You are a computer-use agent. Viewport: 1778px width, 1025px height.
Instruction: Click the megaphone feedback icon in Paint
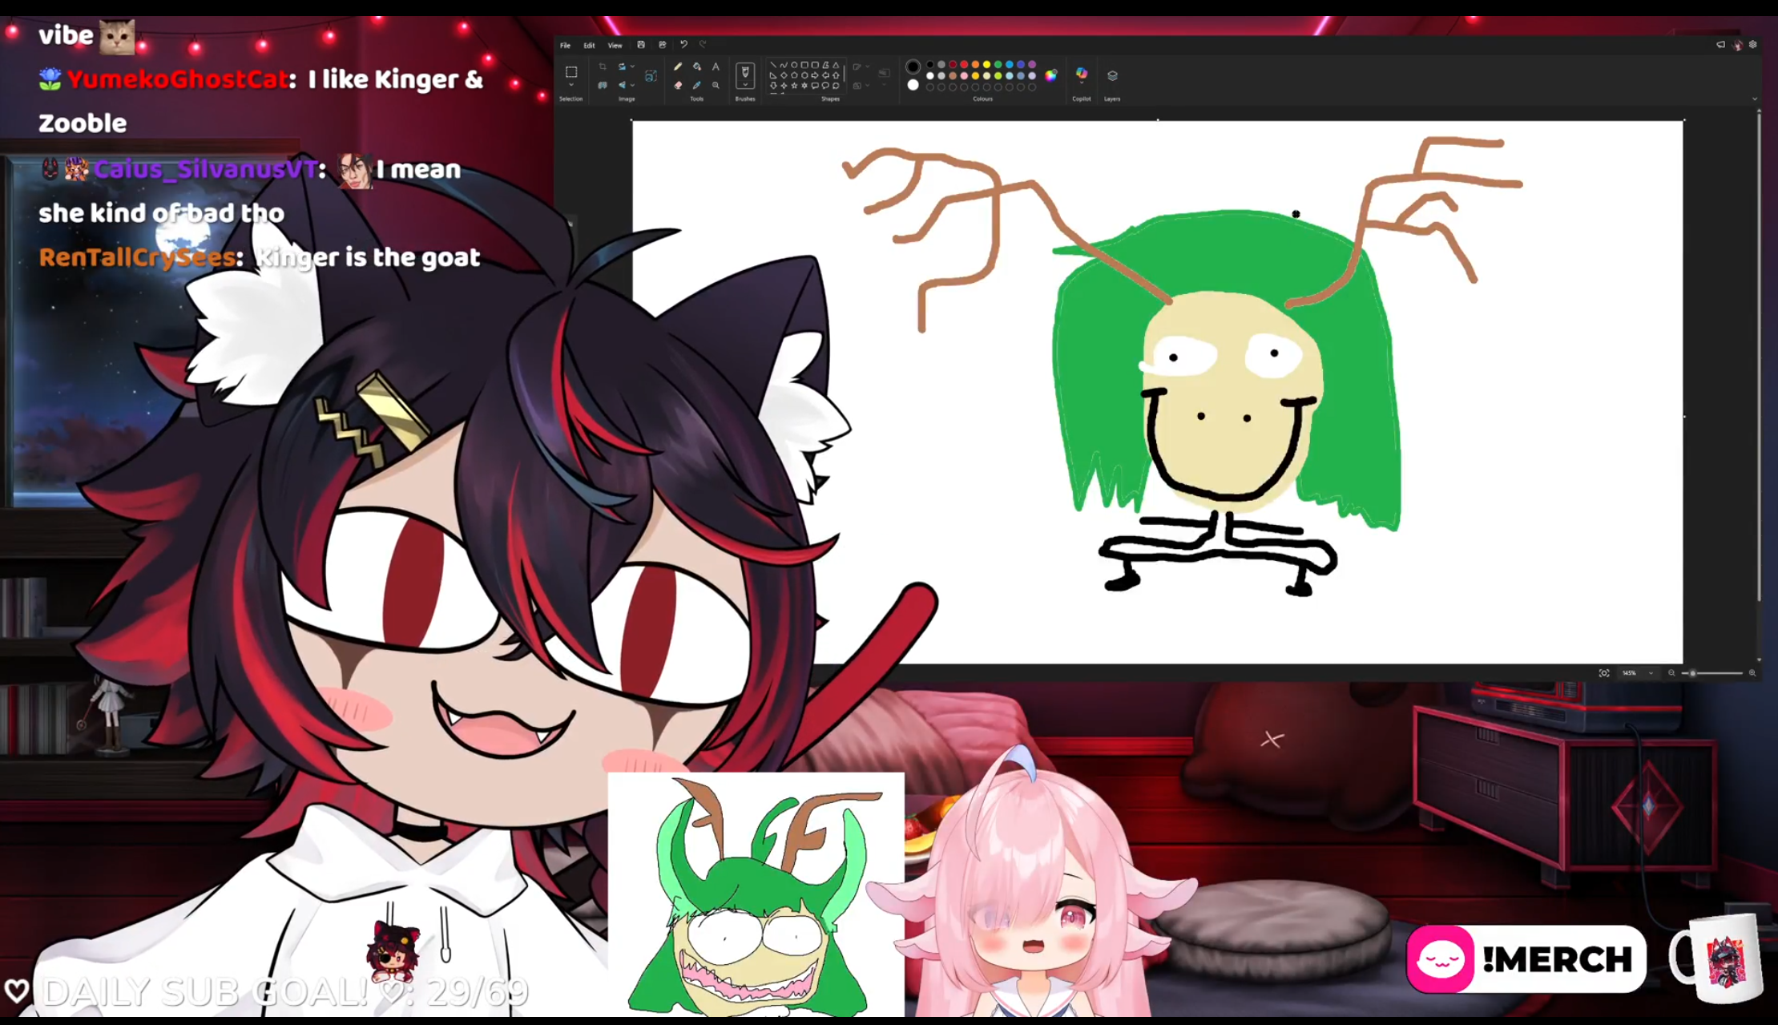pos(1720,45)
